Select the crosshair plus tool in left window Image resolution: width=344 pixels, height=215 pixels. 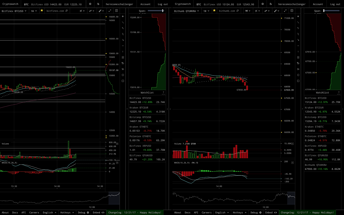[123, 16]
